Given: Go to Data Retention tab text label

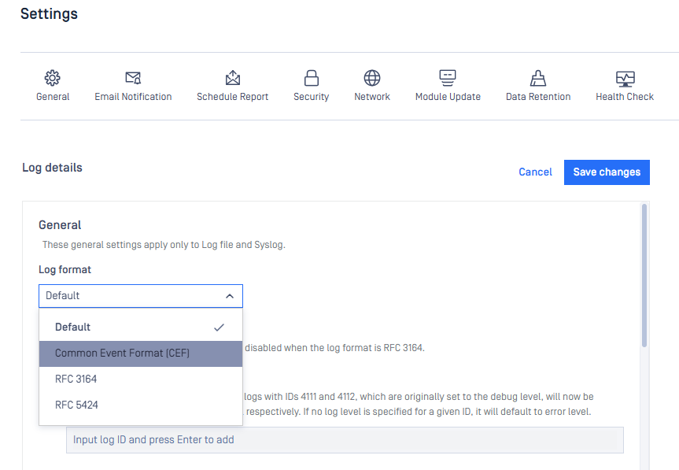Looking at the screenshot, I should click(x=538, y=97).
